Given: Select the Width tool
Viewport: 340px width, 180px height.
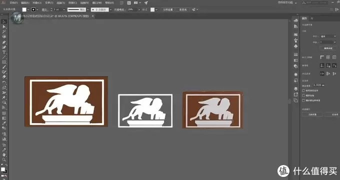Looking at the screenshot, I should 4,93.
